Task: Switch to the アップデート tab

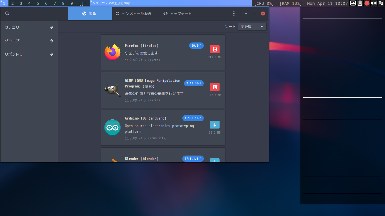Action: tap(178, 13)
